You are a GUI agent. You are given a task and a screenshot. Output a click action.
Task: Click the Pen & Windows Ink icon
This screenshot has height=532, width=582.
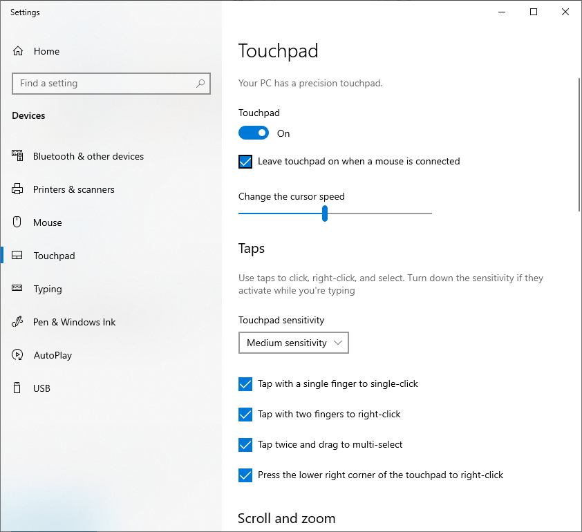(x=18, y=322)
